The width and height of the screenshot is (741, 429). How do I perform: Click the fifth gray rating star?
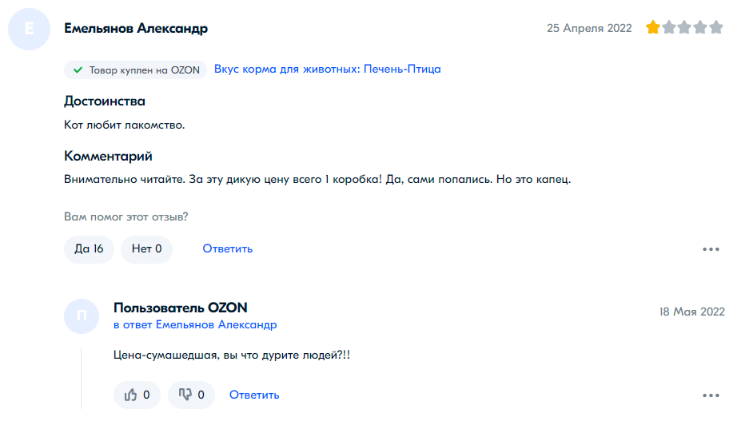click(716, 27)
